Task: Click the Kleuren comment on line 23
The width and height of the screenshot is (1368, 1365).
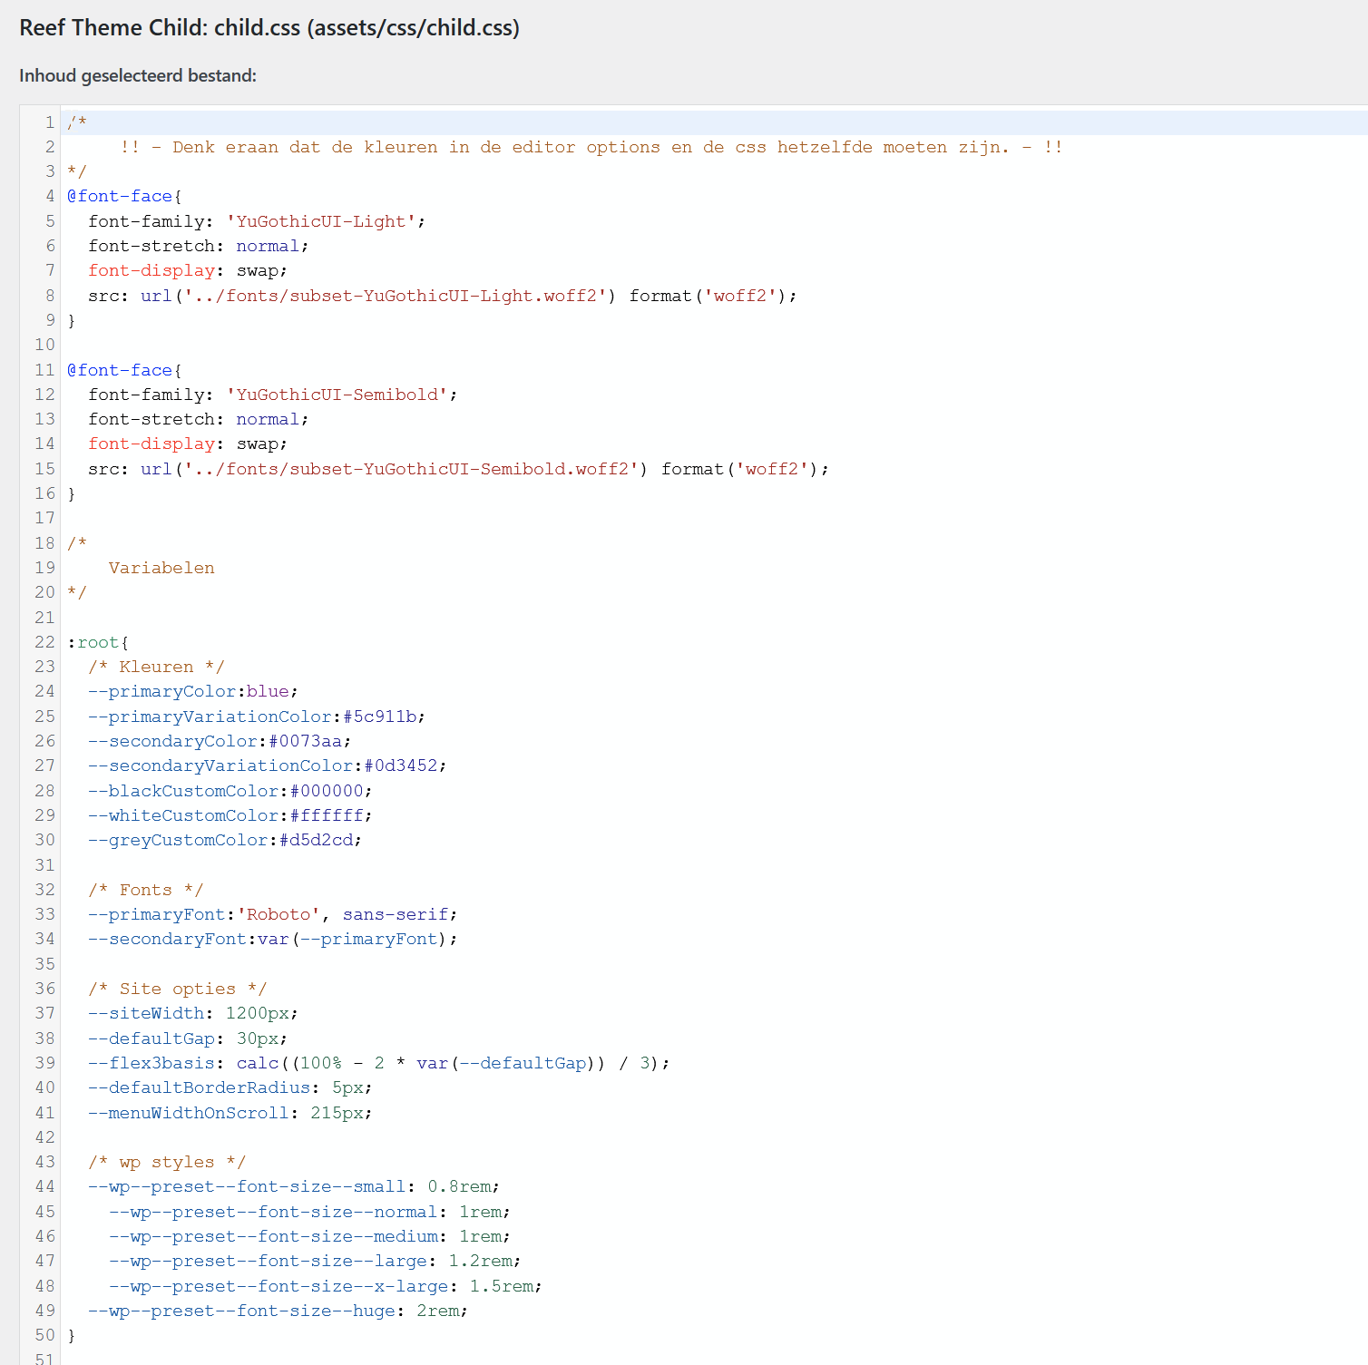Action: (x=155, y=667)
